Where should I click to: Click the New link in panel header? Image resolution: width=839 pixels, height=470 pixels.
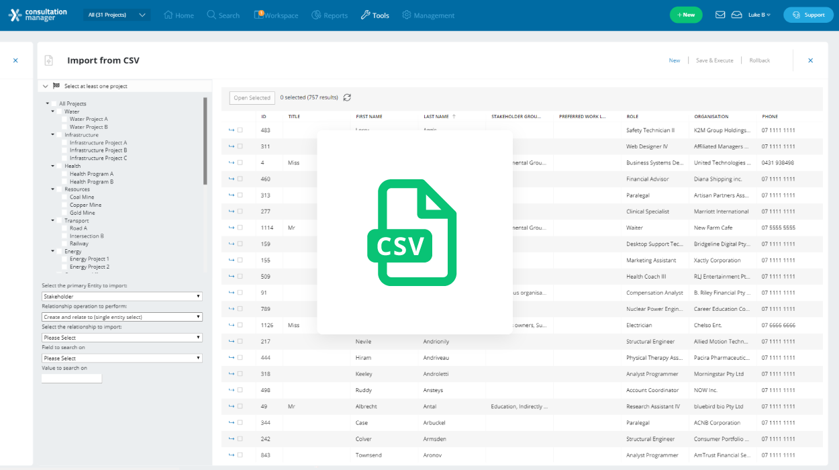click(675, 60)
